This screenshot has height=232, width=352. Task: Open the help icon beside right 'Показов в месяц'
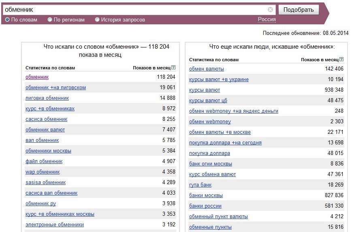click(x=341, y=59)
